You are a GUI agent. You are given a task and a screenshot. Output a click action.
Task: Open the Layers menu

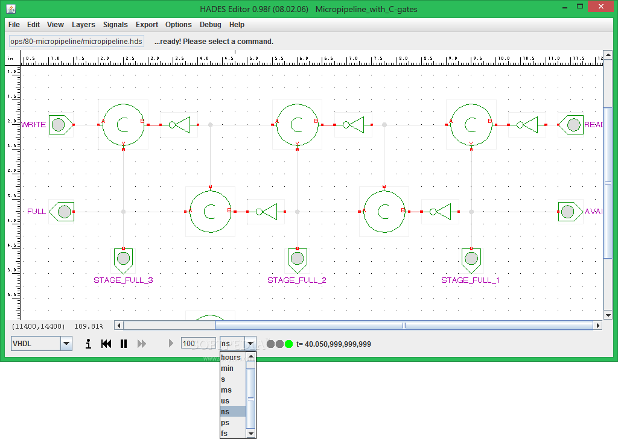coord(83,24)
